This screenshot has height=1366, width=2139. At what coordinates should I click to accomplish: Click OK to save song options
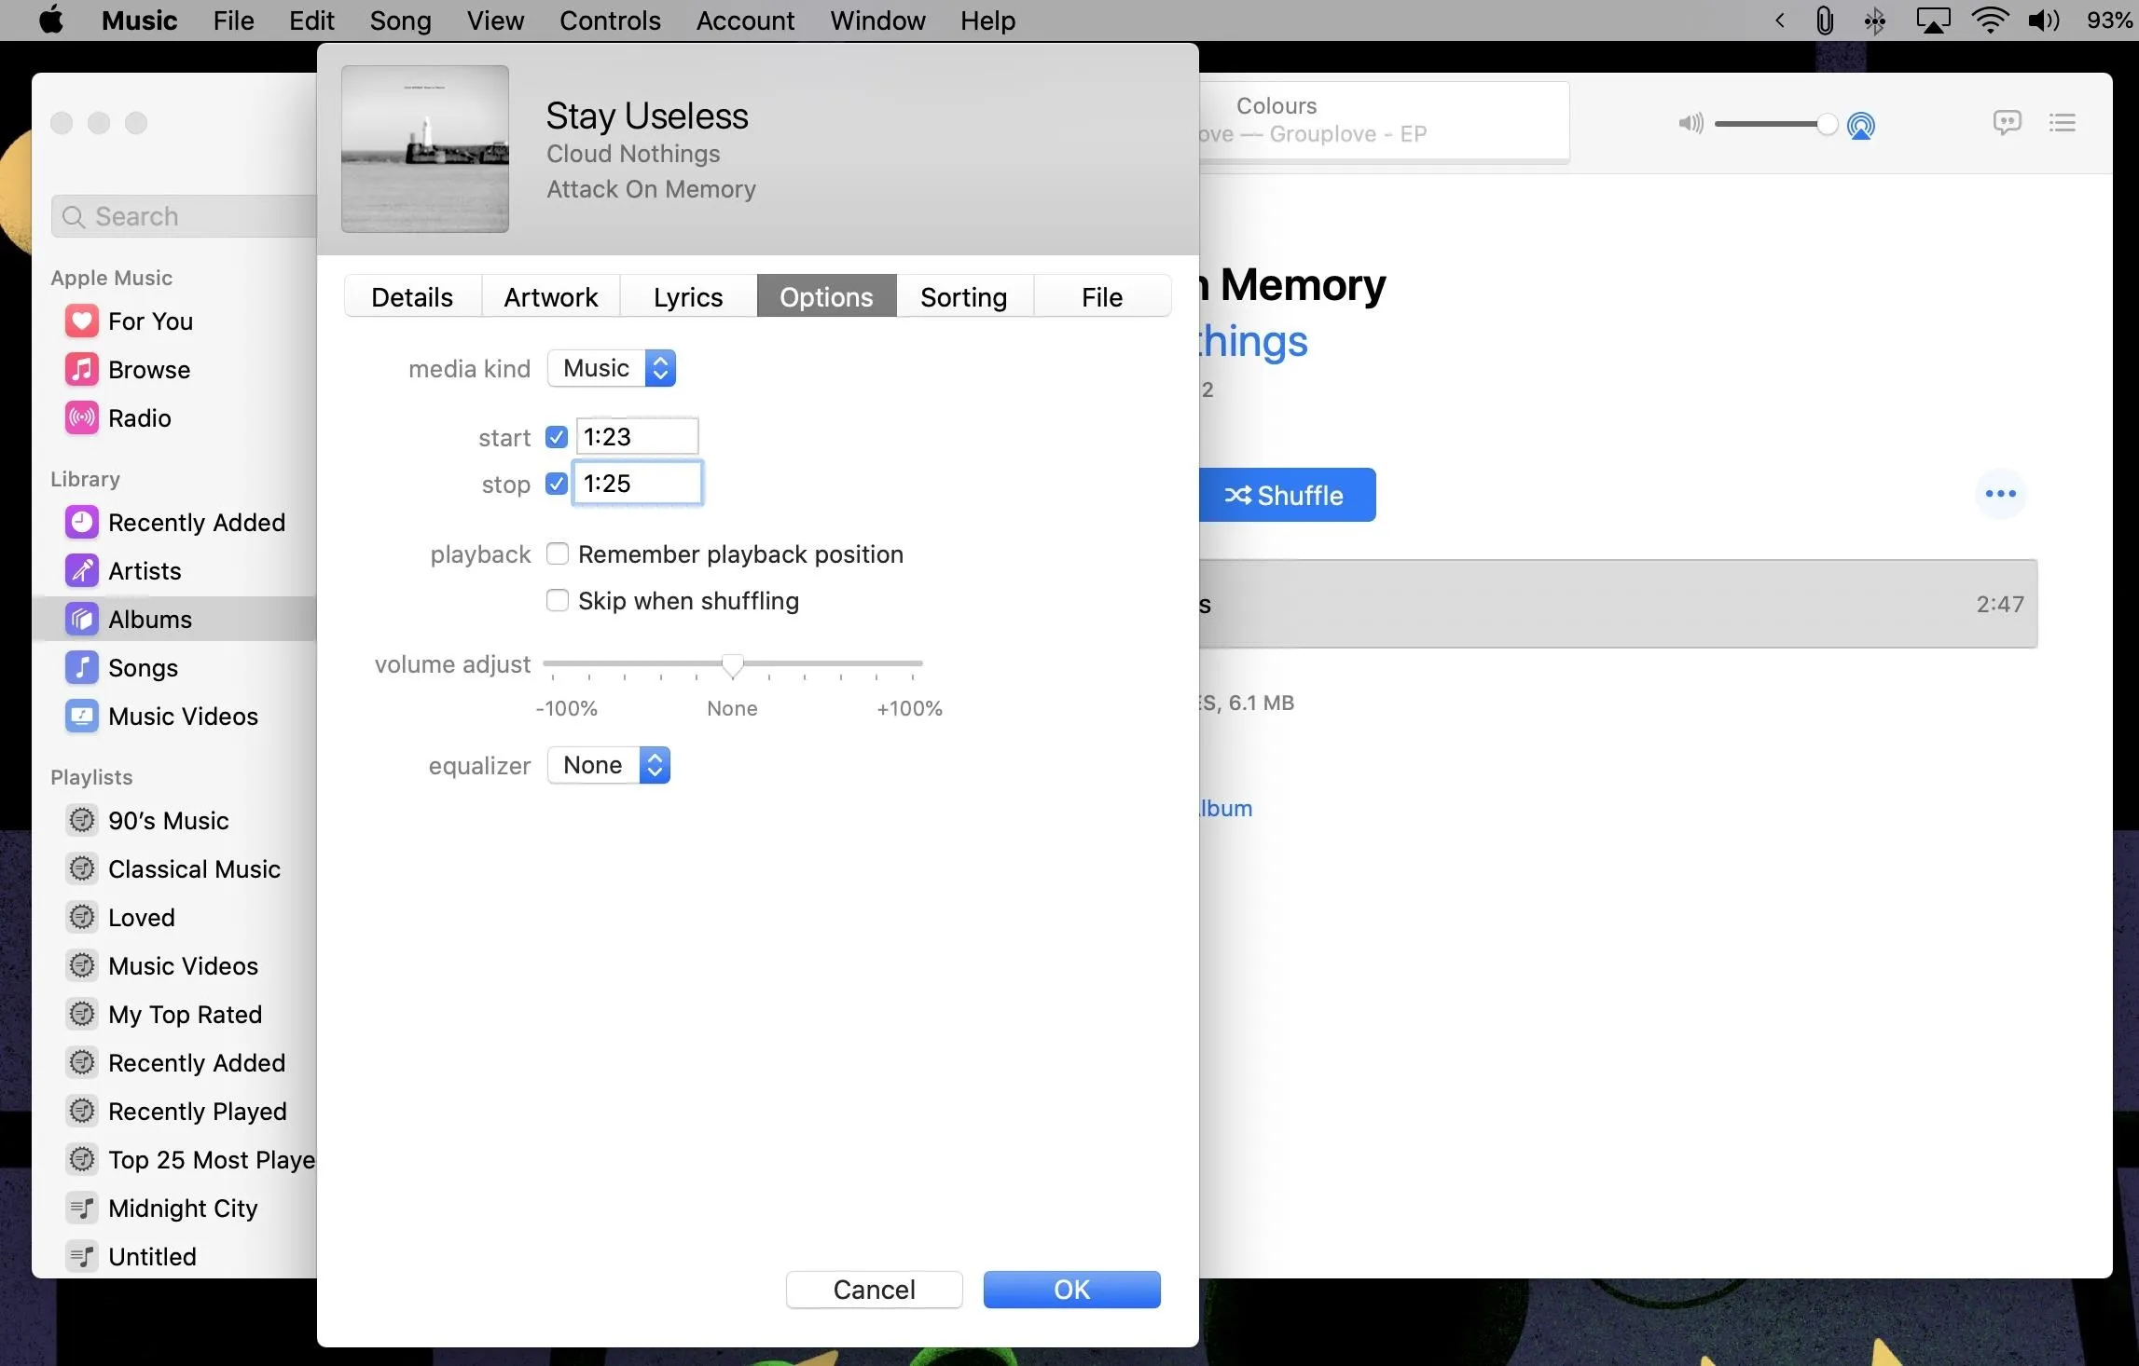1071,1290
